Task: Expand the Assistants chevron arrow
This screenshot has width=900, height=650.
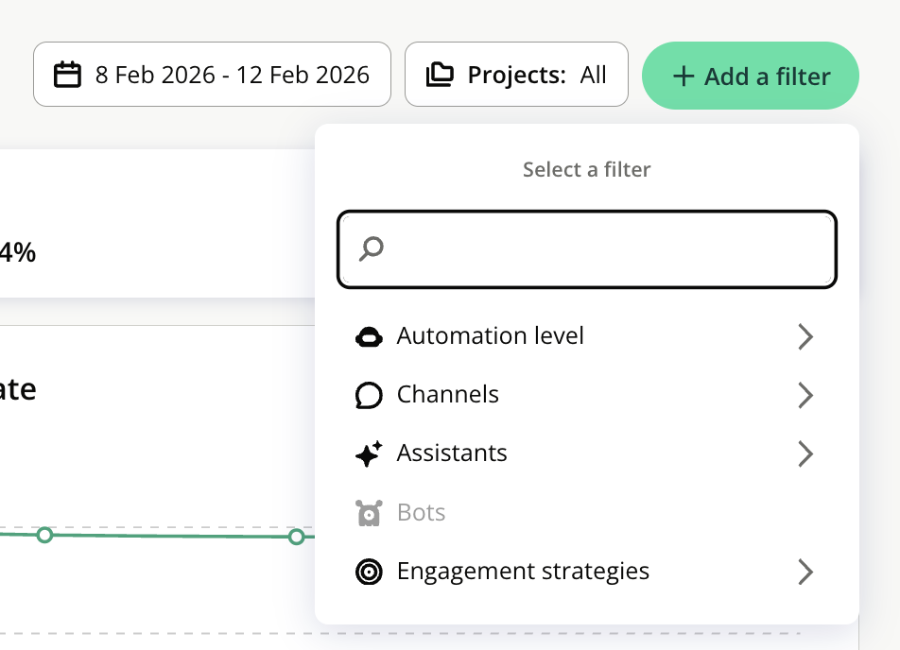Action: point(805,454)
